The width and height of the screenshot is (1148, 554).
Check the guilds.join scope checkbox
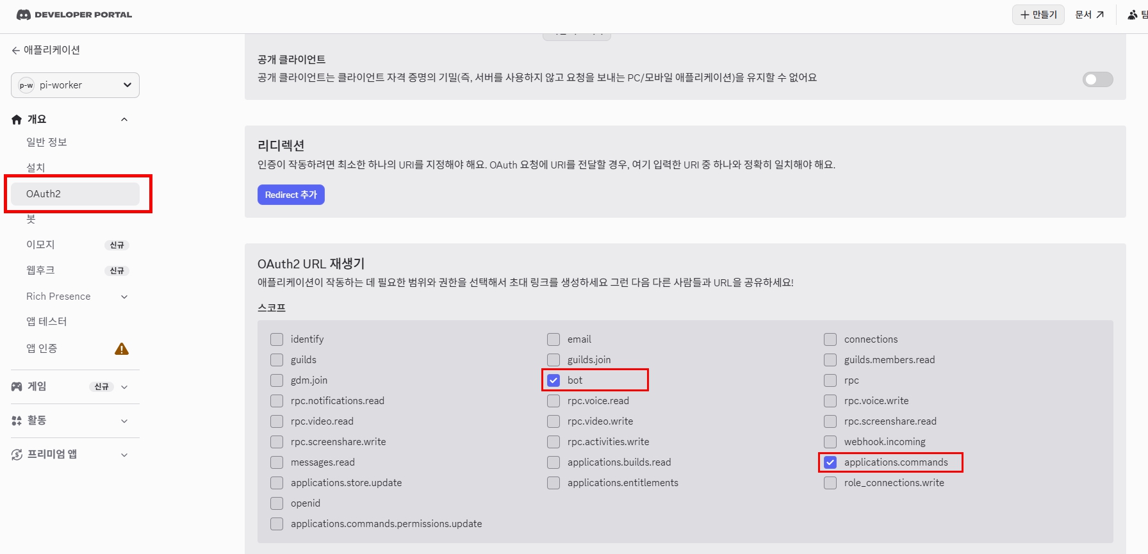[553, 360]
